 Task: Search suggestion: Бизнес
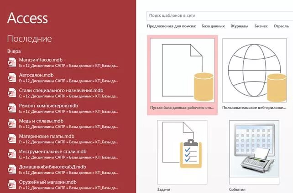coord(261,26)
